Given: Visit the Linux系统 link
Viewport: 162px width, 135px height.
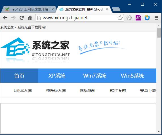Looking at the screenshot, I should pos(23,90).
